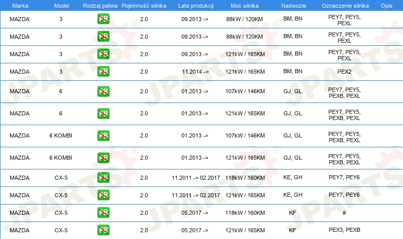Click fuel icon in CX-5 05.2017 160KM row
This screenshot has height=239, width=403.
coord(103,213)
